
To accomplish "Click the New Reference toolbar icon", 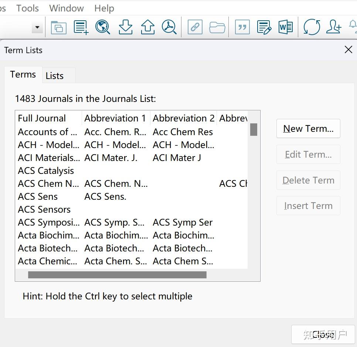I will 81,27.
